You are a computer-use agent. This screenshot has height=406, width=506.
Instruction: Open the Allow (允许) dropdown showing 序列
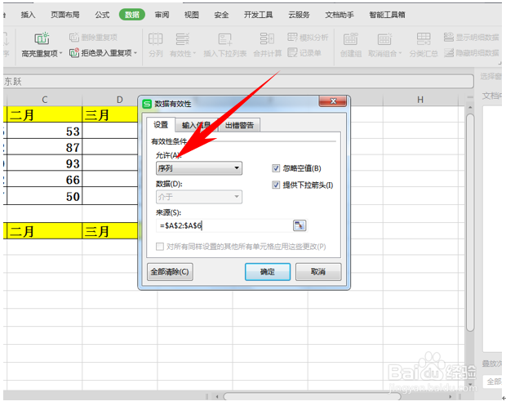[199, 168]
